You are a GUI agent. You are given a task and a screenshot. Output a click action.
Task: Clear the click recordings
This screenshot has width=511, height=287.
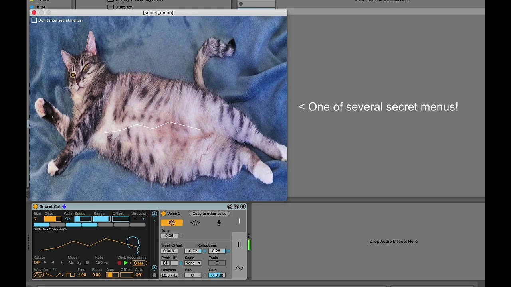tap(139, 263)
